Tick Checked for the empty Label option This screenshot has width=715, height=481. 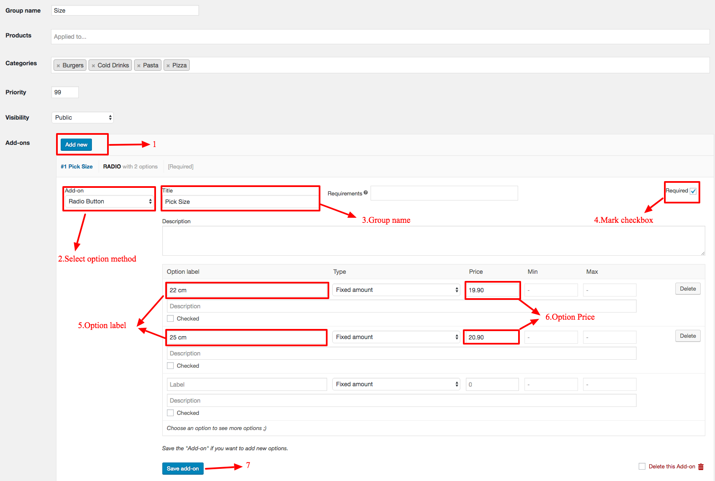[170, 413]
